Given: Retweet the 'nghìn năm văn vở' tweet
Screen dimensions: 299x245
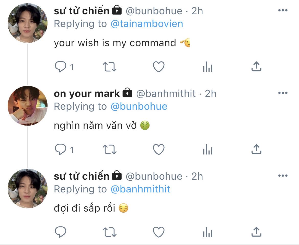Looking at the screenshot, I should pyautogui.click(x=109, y=150).
